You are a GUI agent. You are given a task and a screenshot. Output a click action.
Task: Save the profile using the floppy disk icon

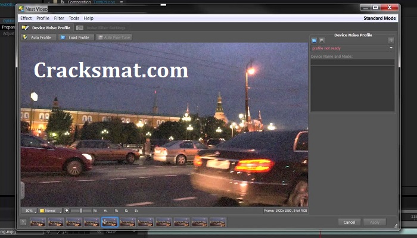(322, 40)
